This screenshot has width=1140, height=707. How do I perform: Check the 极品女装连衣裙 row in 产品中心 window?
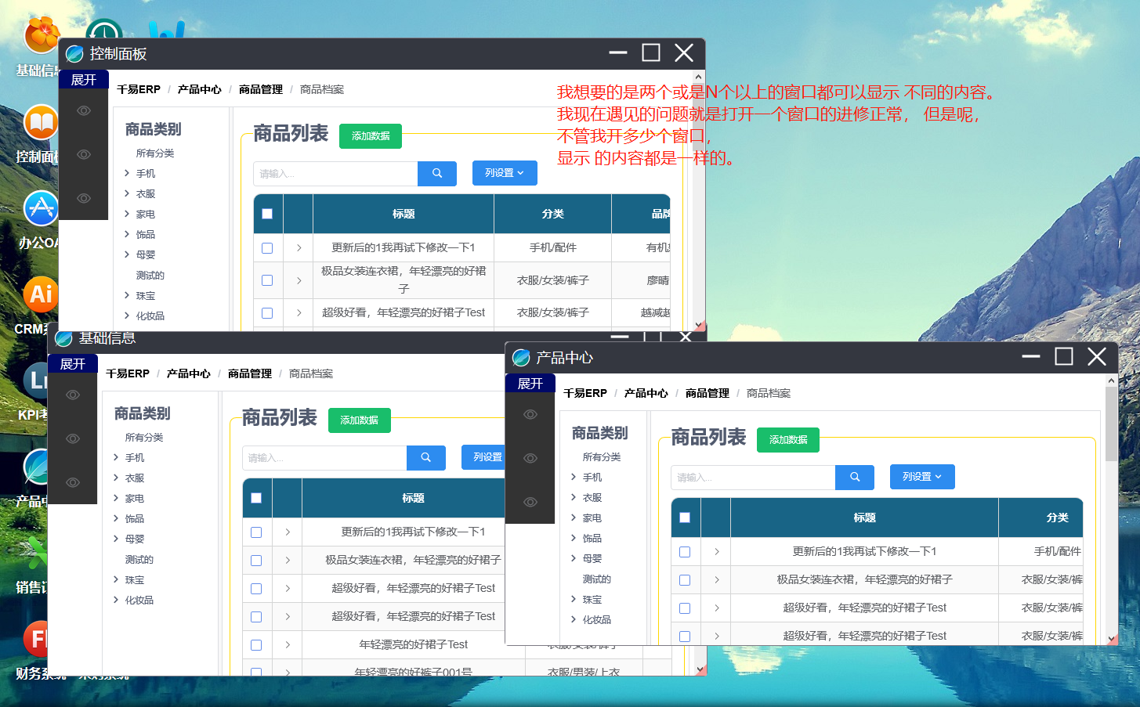pyautogui.click(x=685, y=580)
